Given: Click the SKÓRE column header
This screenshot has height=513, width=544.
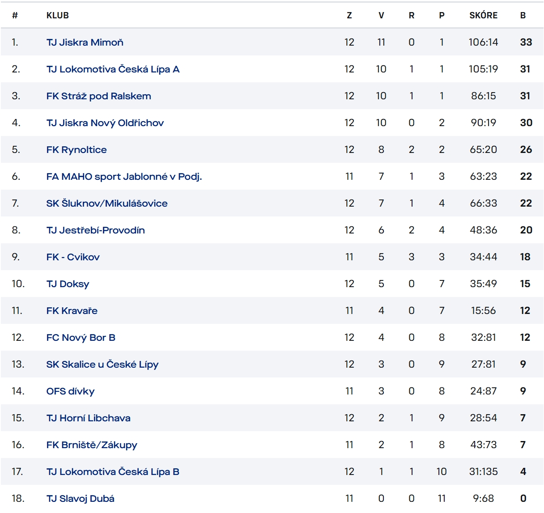Looking at the screenshot, I should click(483, 16).
